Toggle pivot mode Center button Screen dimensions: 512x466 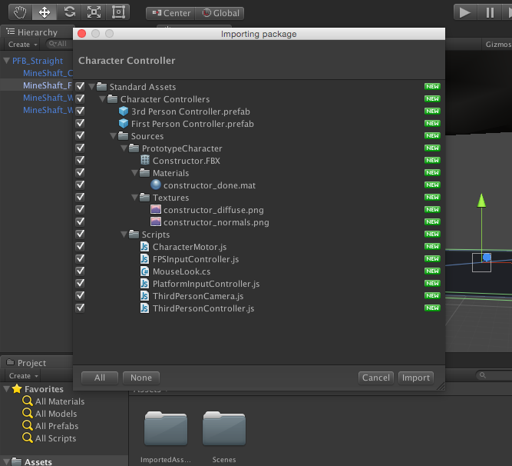[x=170, y=13]
